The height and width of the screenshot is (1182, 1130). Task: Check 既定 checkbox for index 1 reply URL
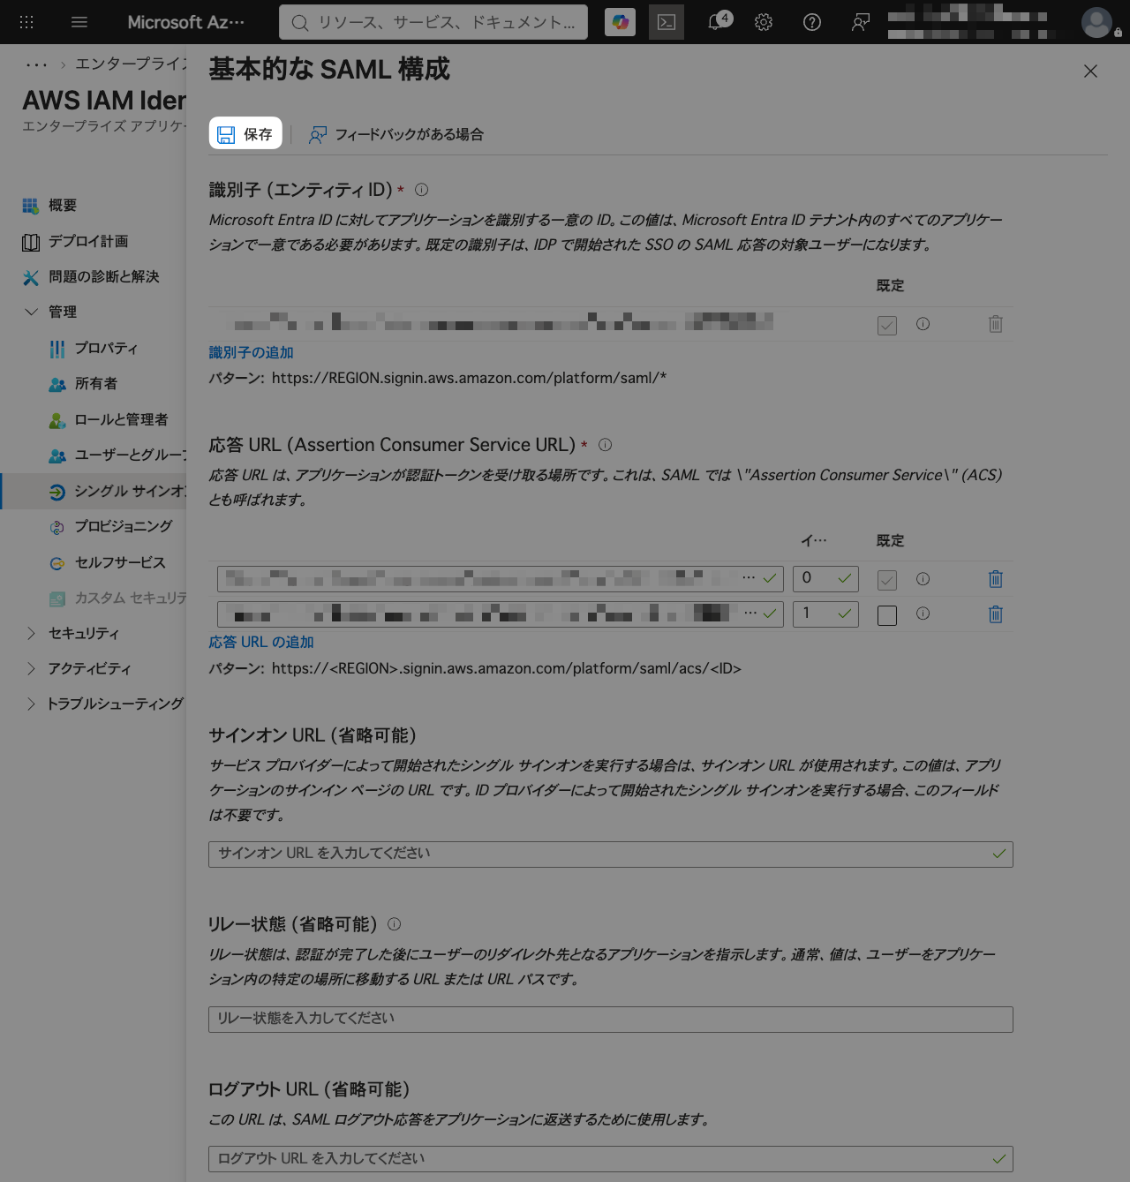887,615
